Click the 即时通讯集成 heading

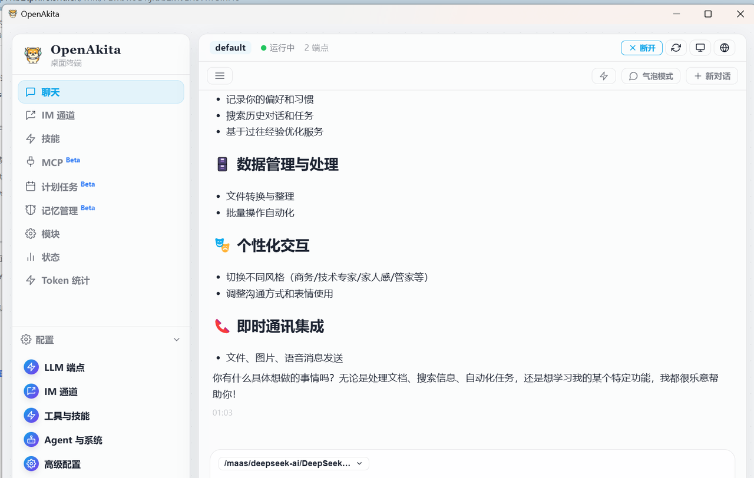[280, 326]
